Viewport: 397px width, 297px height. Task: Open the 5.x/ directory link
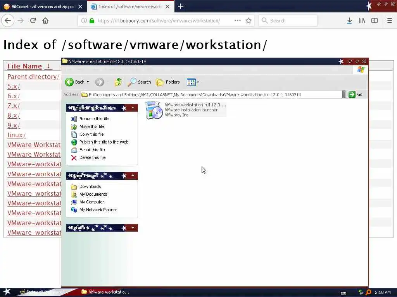(x=14, y=86)
